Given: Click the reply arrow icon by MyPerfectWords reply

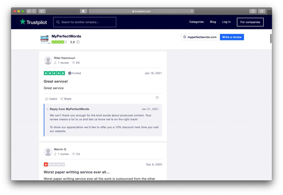Looking at the screenshot, I should [x=47, y=109].
